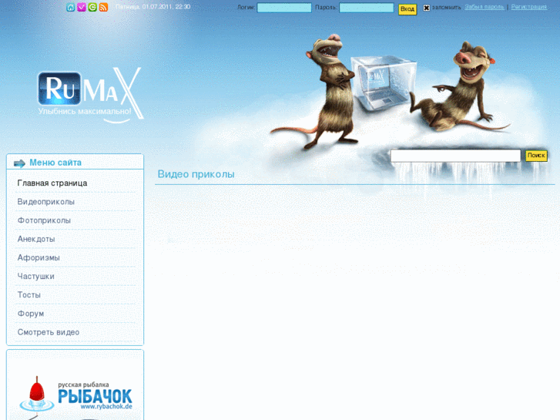This screenshot has height=420, width=560.
Task: Focus the Логин input field
Action: pyautogui.click(x=284, y=8)
